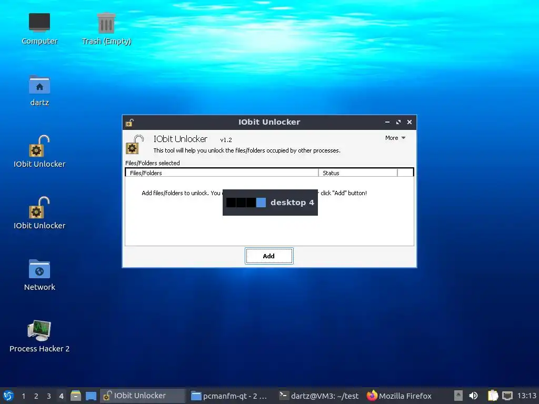Switch to desktop 3 in pager
The width and height of the screenshot is (539, 404).
tap(49, 396)
